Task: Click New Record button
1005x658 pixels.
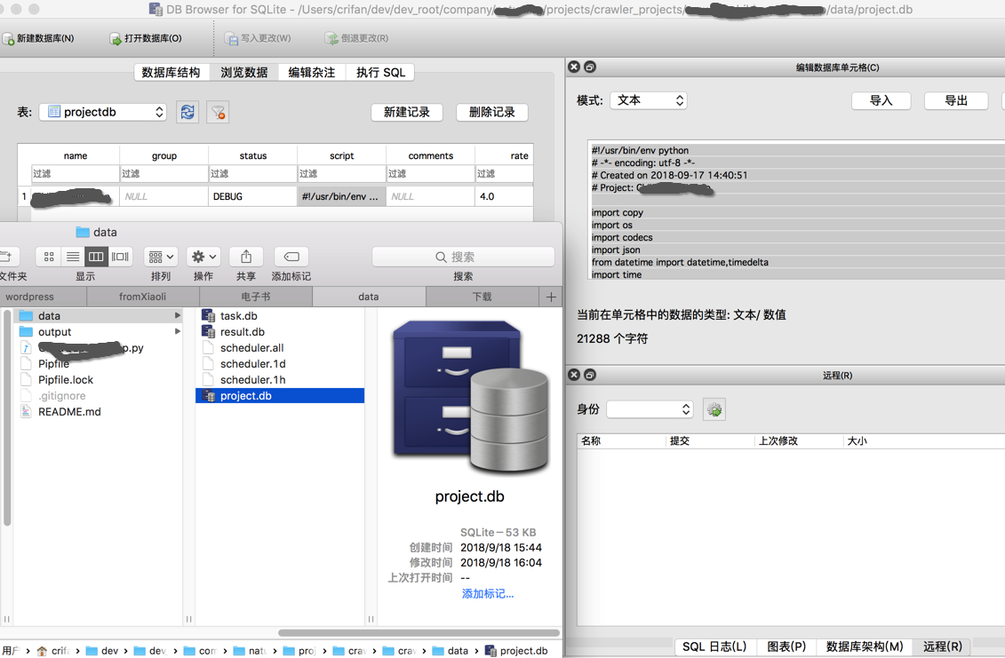Action: tap(406, 112)
